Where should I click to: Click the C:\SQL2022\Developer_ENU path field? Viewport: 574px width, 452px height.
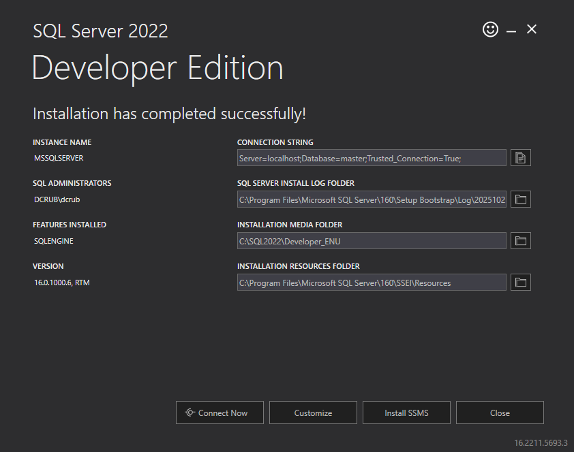(372, 241)
